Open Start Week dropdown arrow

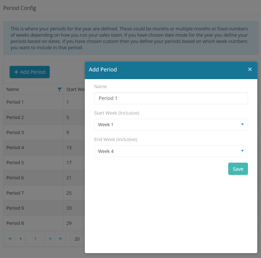point(242,124)
